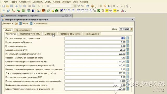Click the НДС Вх toolbar button
167x94 pixels.
pyautogui.click(x=116, y=11)
